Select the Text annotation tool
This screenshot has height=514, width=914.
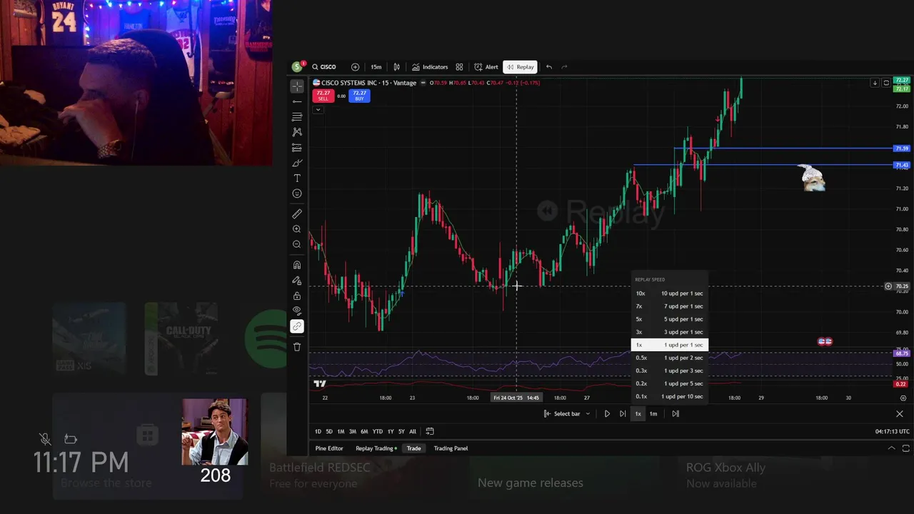click(x=297, y=178)
